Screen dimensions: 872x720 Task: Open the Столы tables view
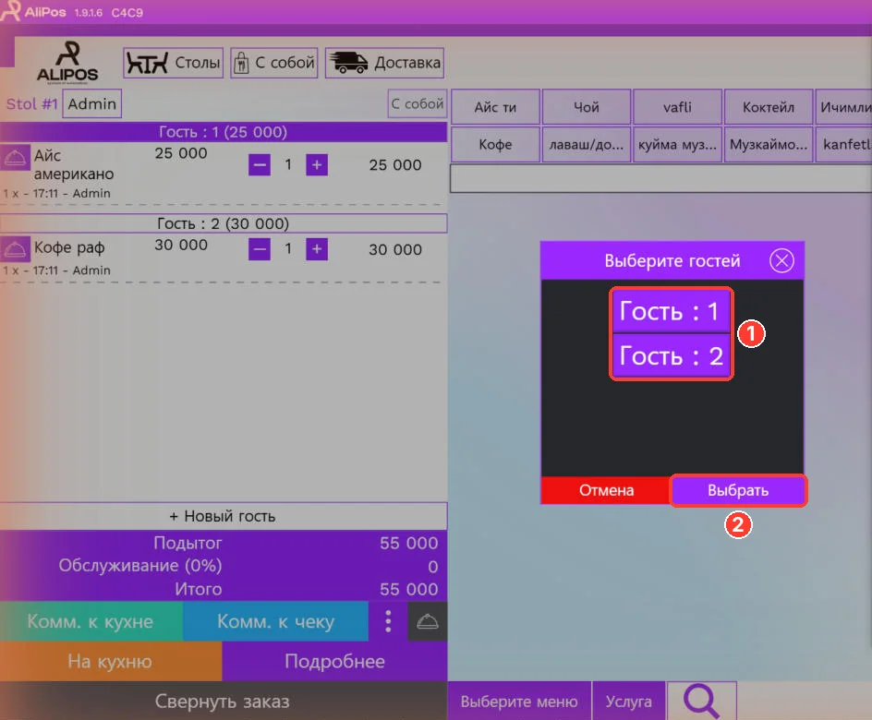click(173, 63)
